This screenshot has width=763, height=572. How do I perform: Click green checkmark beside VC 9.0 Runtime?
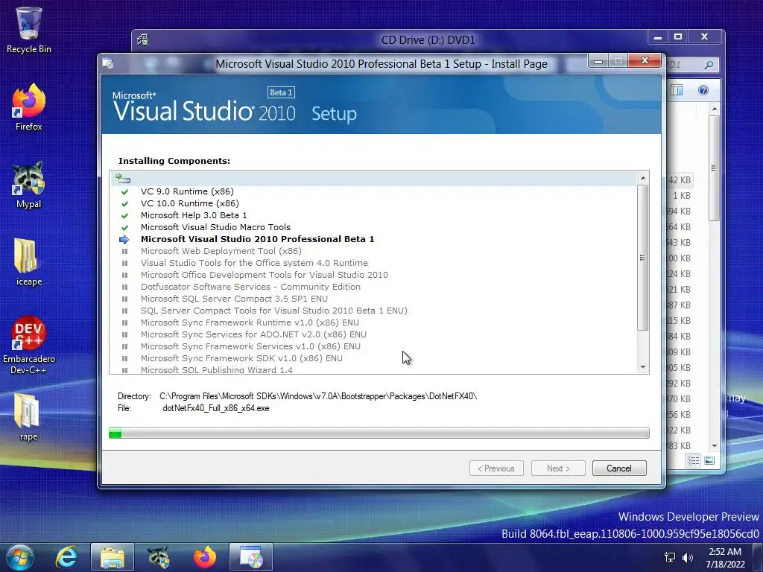click(124, 191)
